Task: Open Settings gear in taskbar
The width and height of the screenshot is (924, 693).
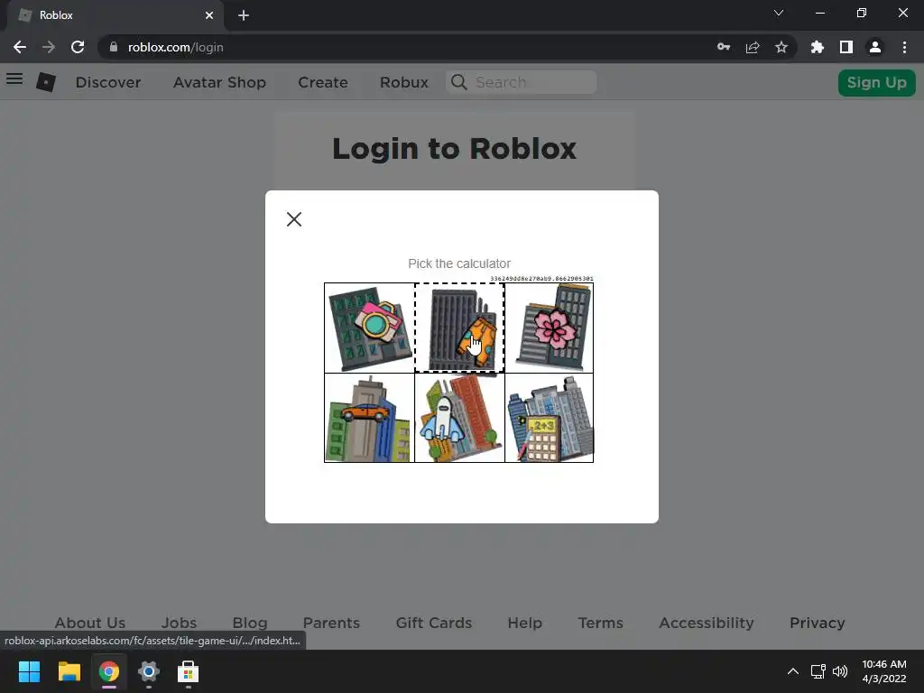Action: (x=149, y=671)
